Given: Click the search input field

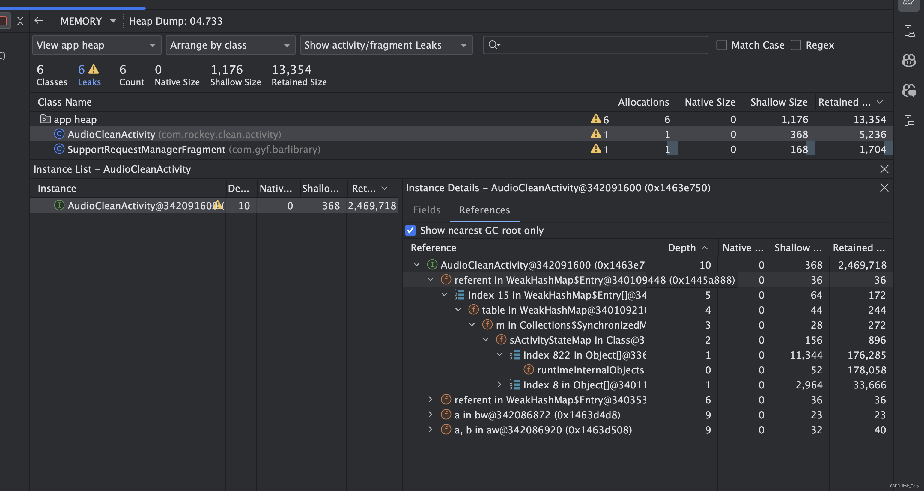Looking at the screenshot, I should pyautogui.click(x=596, y=45).
